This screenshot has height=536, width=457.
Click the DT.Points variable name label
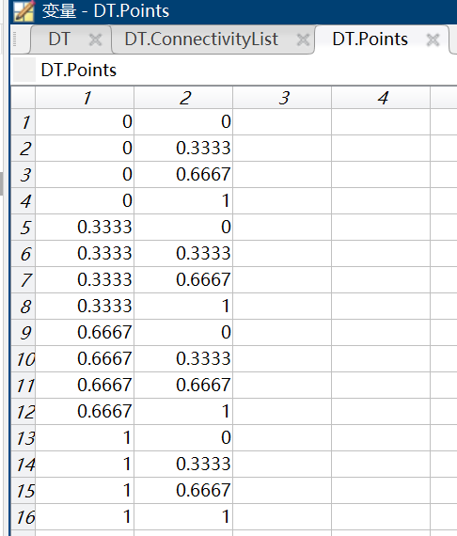click(79, 71)
